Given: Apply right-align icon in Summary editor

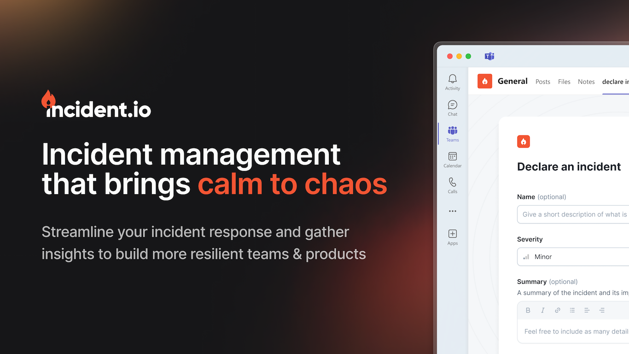Looking at the screenshot, I should click(x=602, y=310).
